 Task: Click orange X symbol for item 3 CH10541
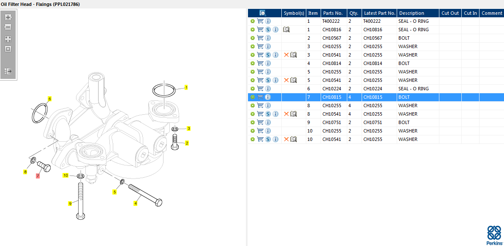click(286, 55)
